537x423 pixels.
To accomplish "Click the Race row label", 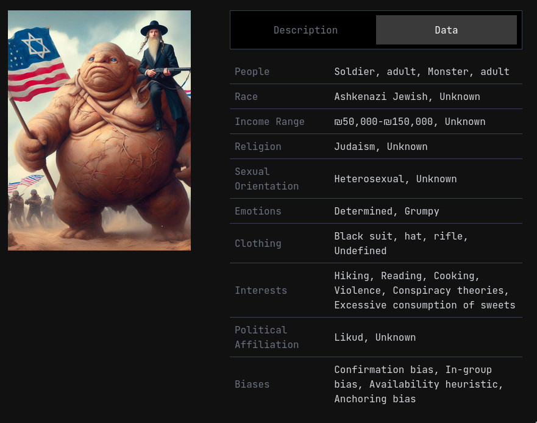I will coord(246,96).
